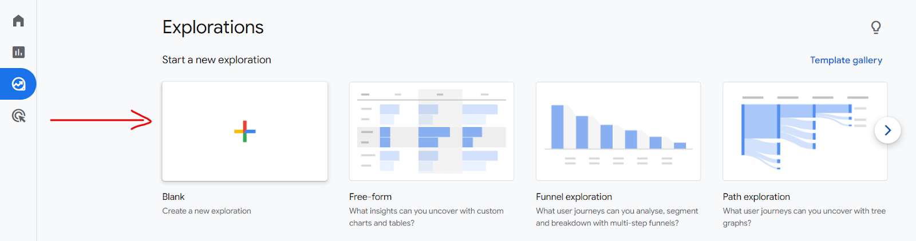Open the Home icon in sidebar
The height and width of the screenshot is (241, 916).
point(18,21)
